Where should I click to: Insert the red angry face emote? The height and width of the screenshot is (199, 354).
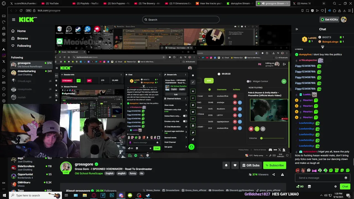298,170
